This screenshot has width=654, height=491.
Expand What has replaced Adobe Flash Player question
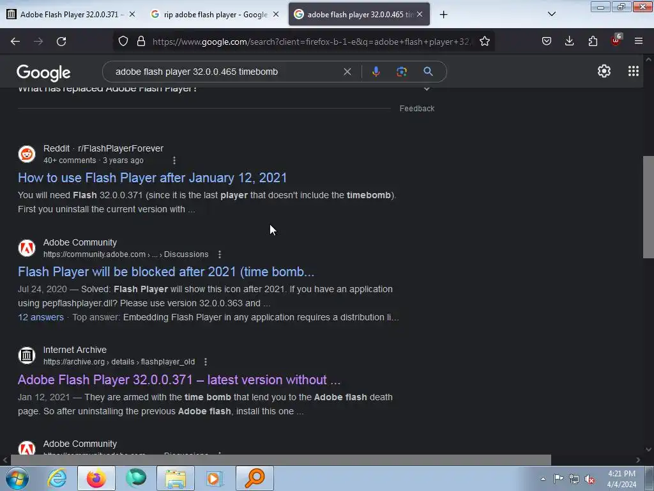click(427, 89)
